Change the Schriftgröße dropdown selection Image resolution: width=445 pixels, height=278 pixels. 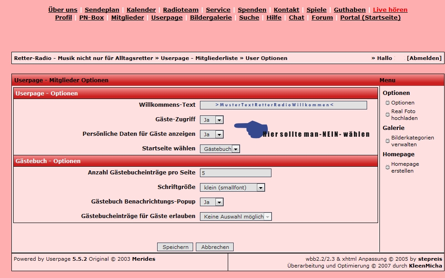pyautogui.click(x=232, y=188)
